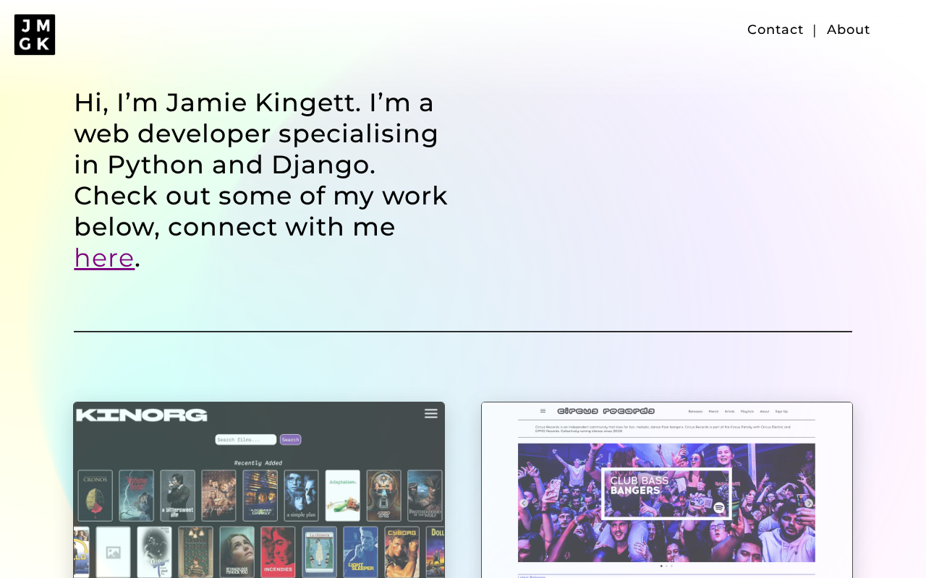Image resolution: width=926 pixels, height=578 pixels.
Task: Open the Circus Records project thumbnail
Action: pyautogui.click(x=667, y=490)
